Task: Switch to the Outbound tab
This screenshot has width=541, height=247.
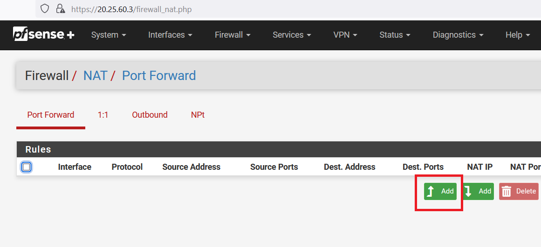Action: coord(150,115)
